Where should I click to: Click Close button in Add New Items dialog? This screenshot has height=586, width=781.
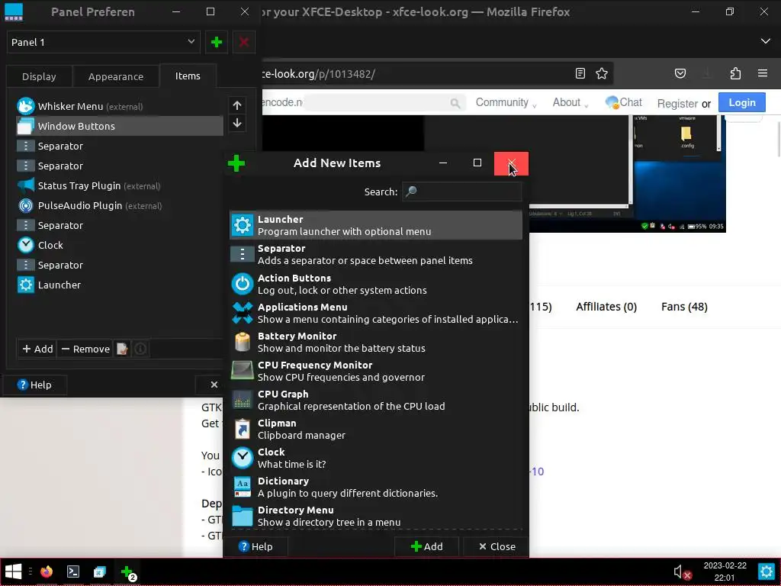coord(496,546)
